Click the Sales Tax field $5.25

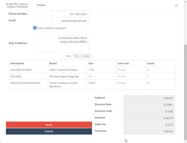(149, 125)
